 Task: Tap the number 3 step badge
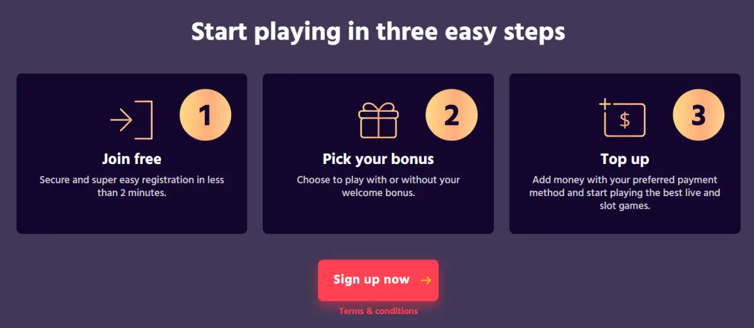(698, 116)
